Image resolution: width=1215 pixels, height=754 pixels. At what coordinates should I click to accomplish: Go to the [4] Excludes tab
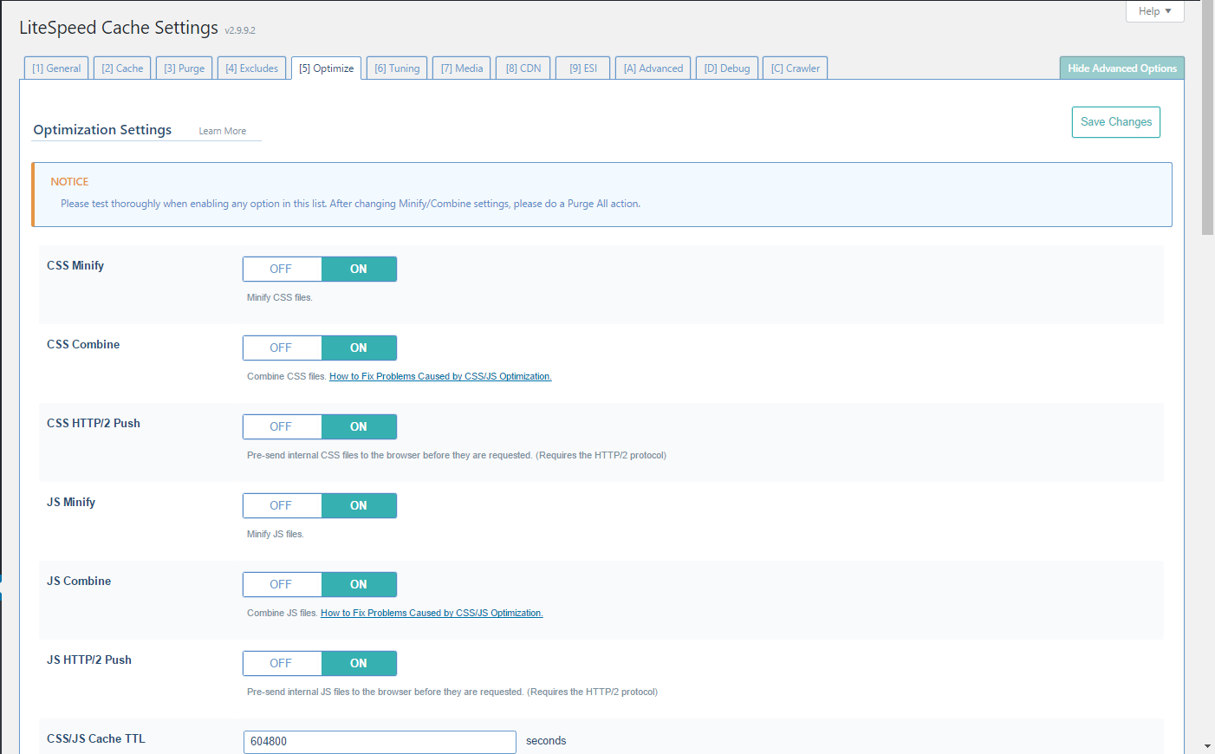click(252, 68)
